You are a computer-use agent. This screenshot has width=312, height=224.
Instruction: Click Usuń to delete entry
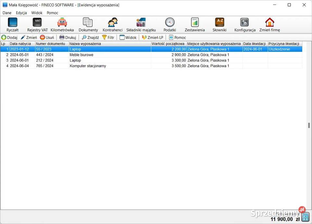(x=47, y=37)
